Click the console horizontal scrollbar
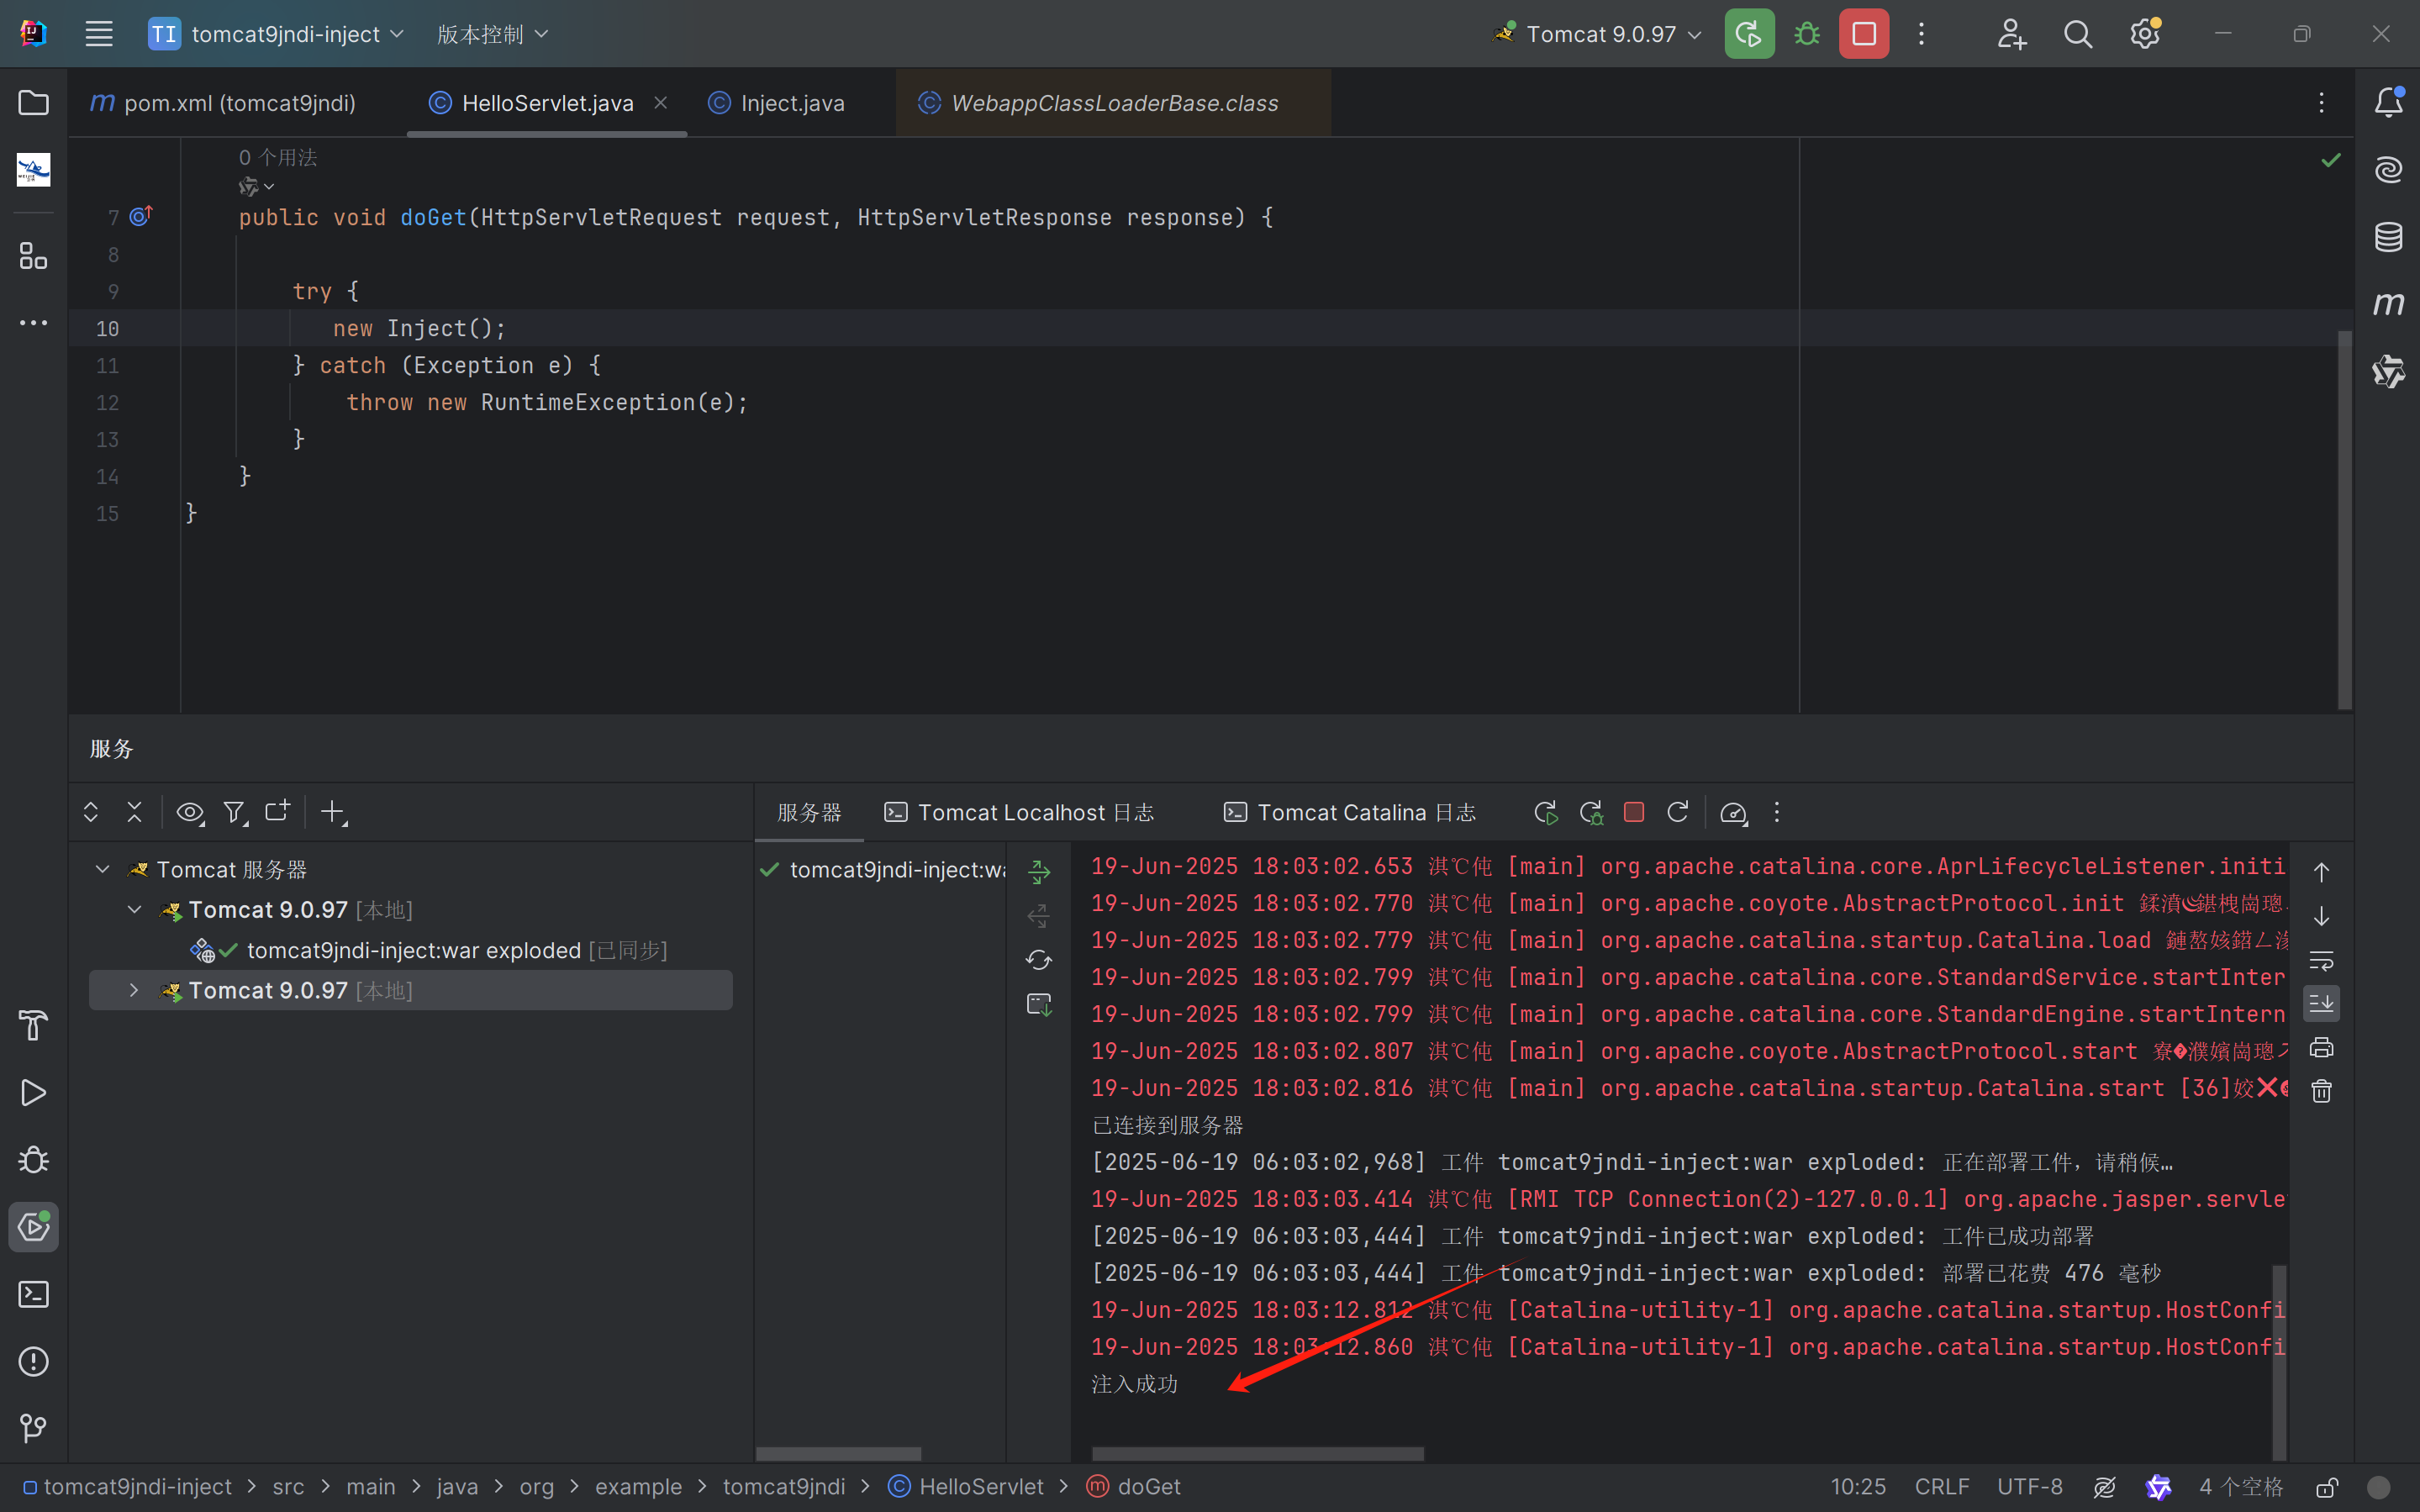This screenshot has height=1512, width=2420. tap(1257, 1453)
